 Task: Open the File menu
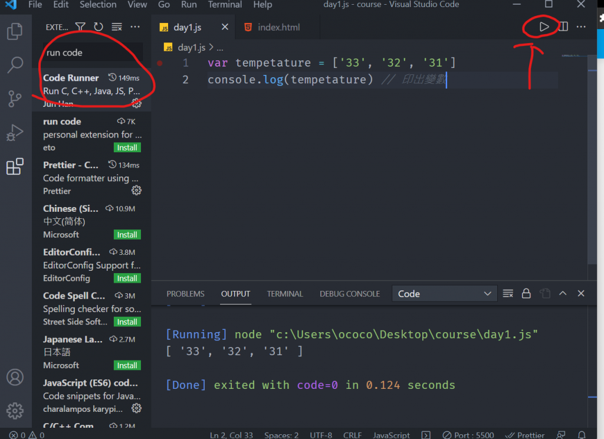click(x=35, y=5)
